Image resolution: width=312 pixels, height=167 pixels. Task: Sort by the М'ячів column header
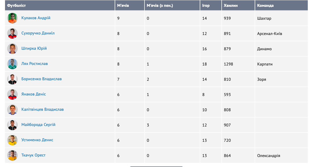pyautogui.click(x=123, y=6)
